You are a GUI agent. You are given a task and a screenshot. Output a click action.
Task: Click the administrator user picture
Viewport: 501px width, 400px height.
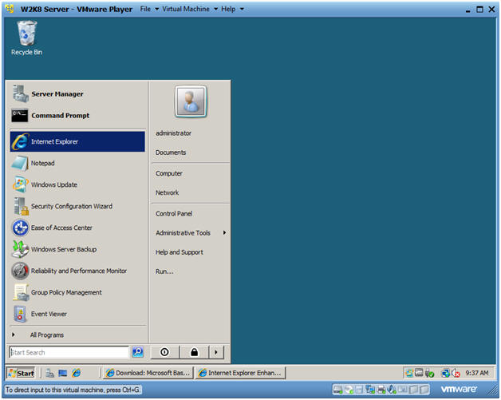(191, 101)
